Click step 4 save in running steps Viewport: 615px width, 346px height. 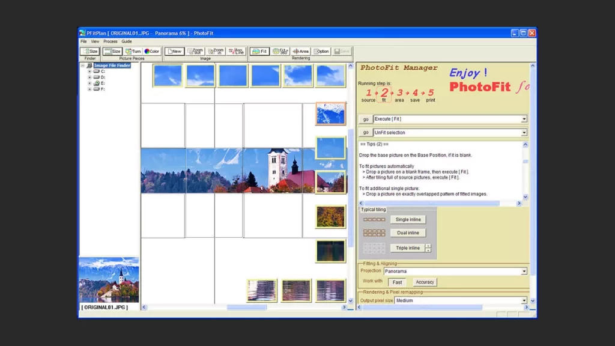pos(415,96)
